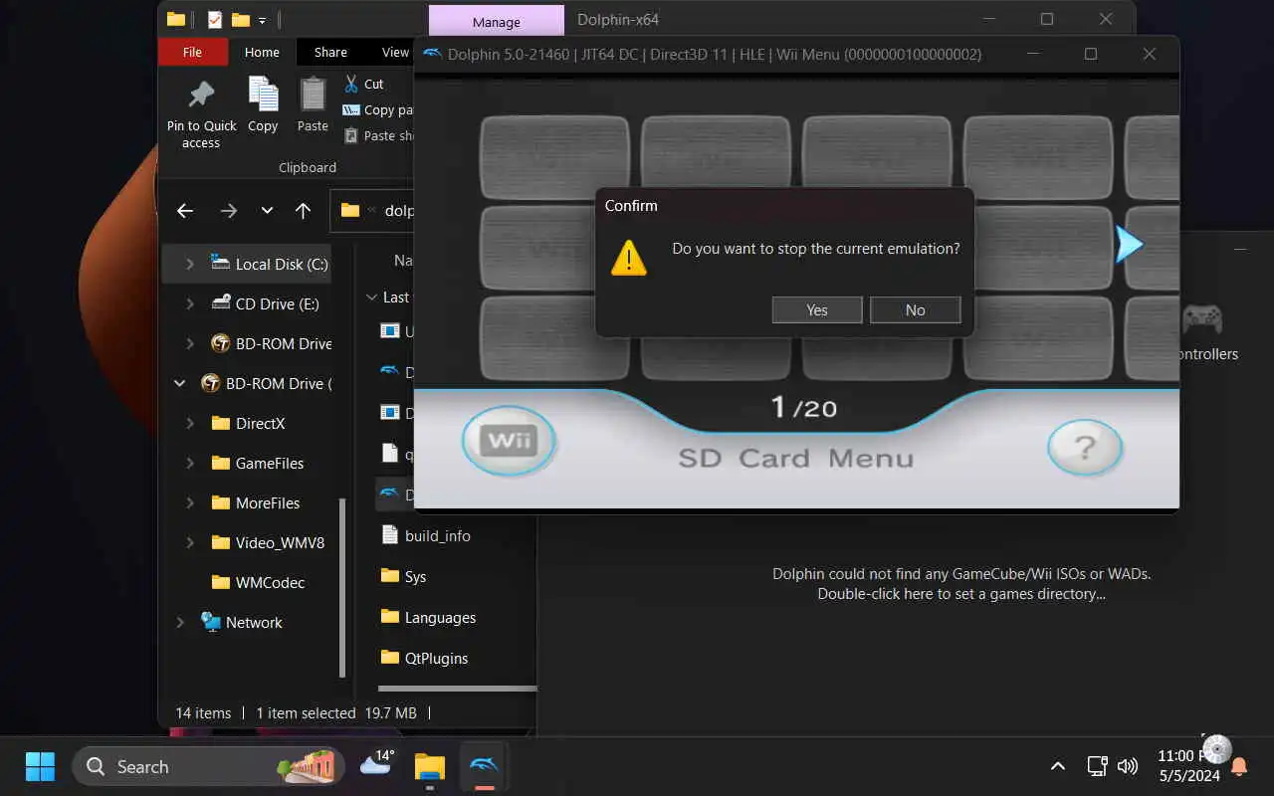This screenshot has width=1274, height=796.
Task: Select MoreFiles folder in tree
Action: (256, 502)
